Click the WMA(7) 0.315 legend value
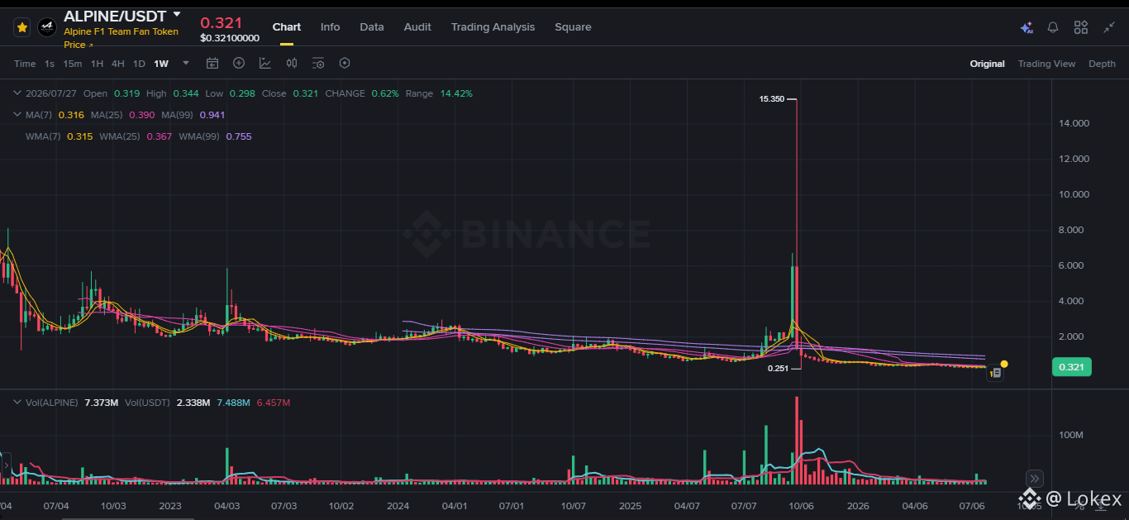 (80, 136)
